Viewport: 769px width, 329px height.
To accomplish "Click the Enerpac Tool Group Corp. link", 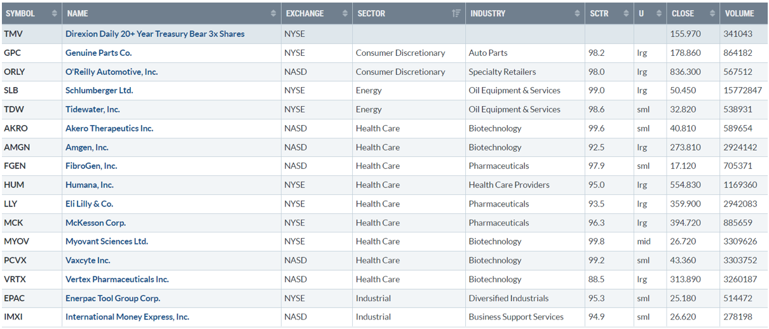I will tap(112, 298).
